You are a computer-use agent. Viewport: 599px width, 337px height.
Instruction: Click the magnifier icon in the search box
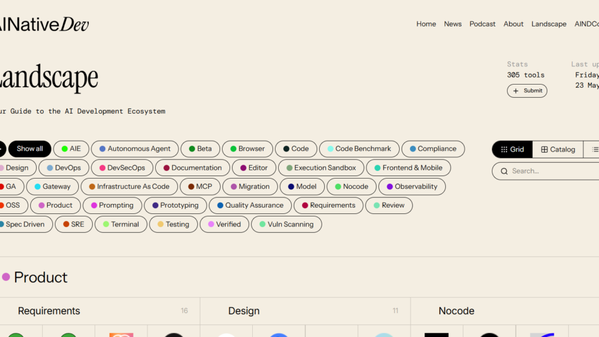(504, 171)
